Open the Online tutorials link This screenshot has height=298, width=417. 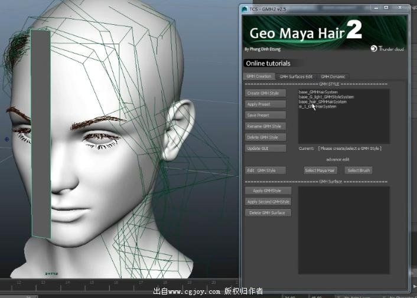(268, 63)
